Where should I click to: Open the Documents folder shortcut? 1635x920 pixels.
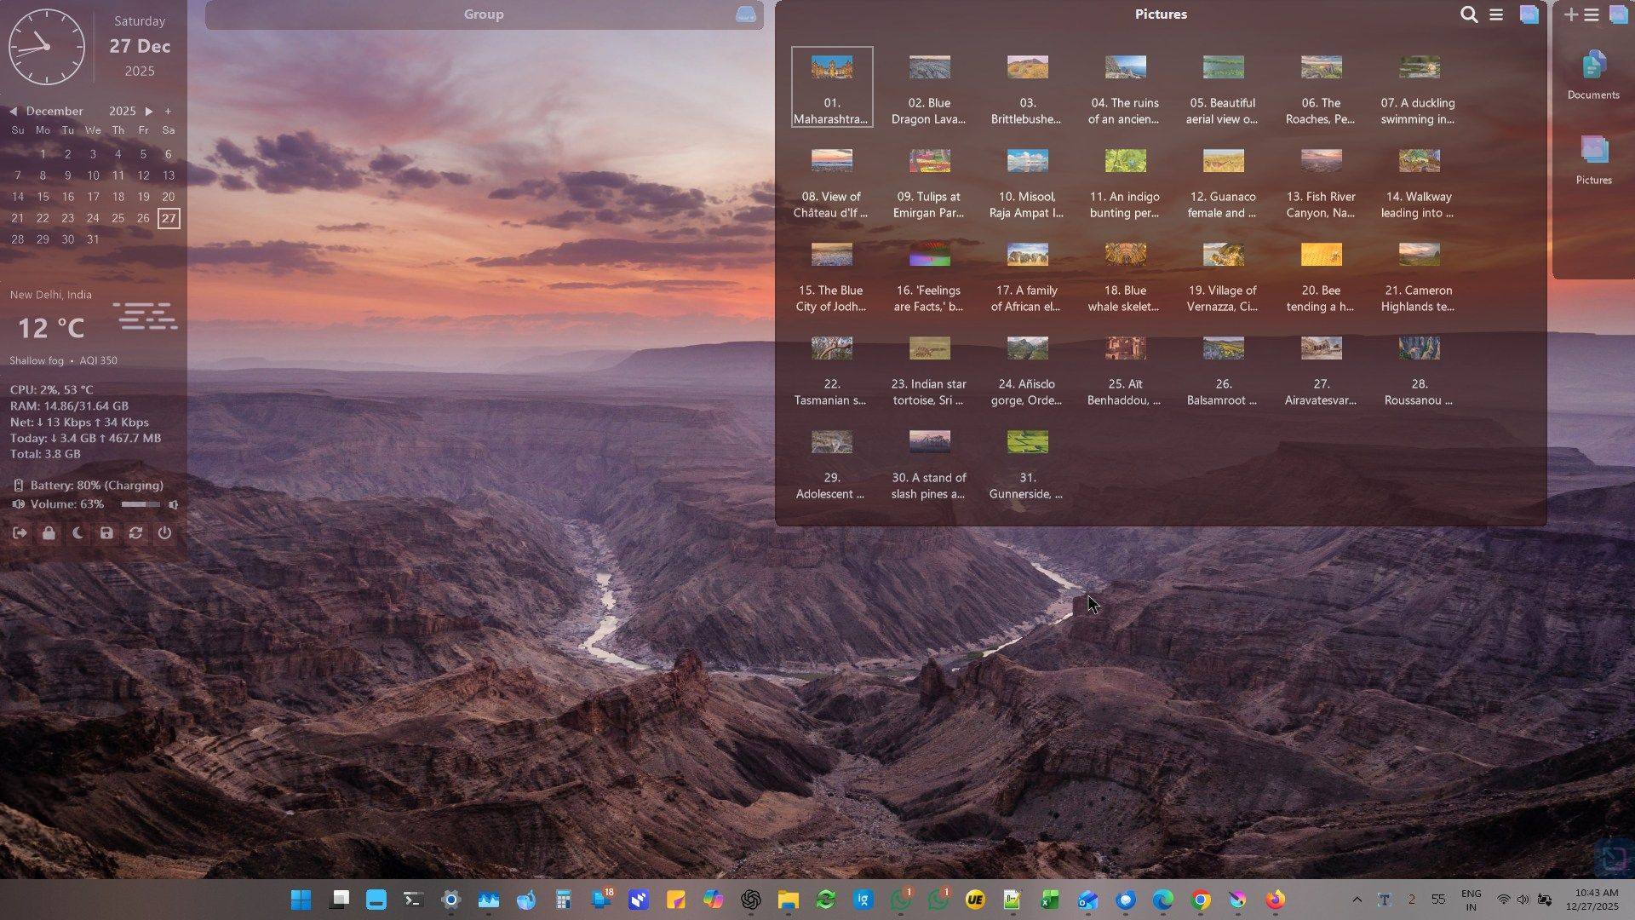click(x=1592, y=72)
